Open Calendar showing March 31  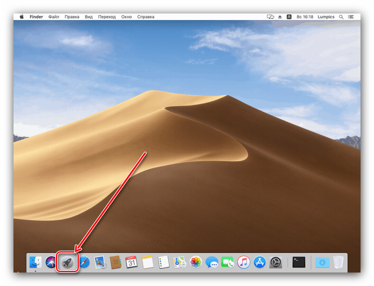point(131,262)
